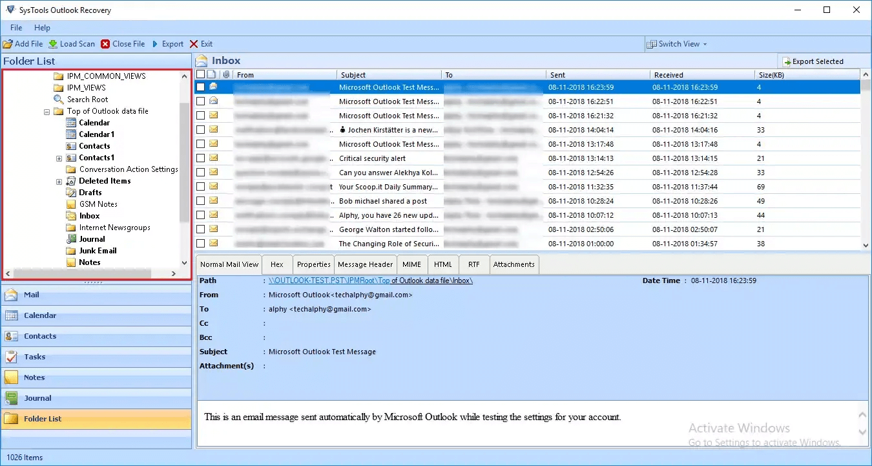Select the Folder List pane folder icon
The image size is (872, 466).
[x=11, y=419]
